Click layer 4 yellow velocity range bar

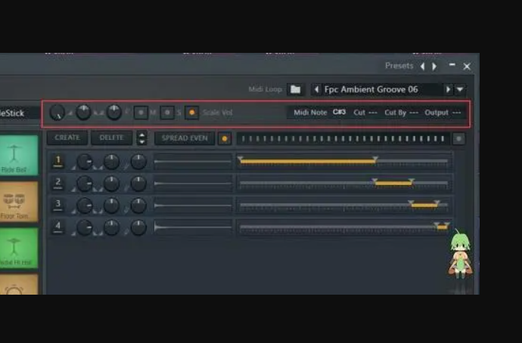tap(442, 227)
